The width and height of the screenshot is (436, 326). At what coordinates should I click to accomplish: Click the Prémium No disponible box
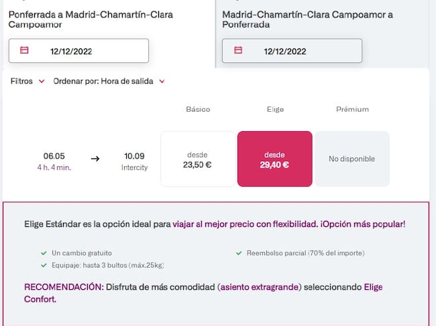[x=352, y=159]
